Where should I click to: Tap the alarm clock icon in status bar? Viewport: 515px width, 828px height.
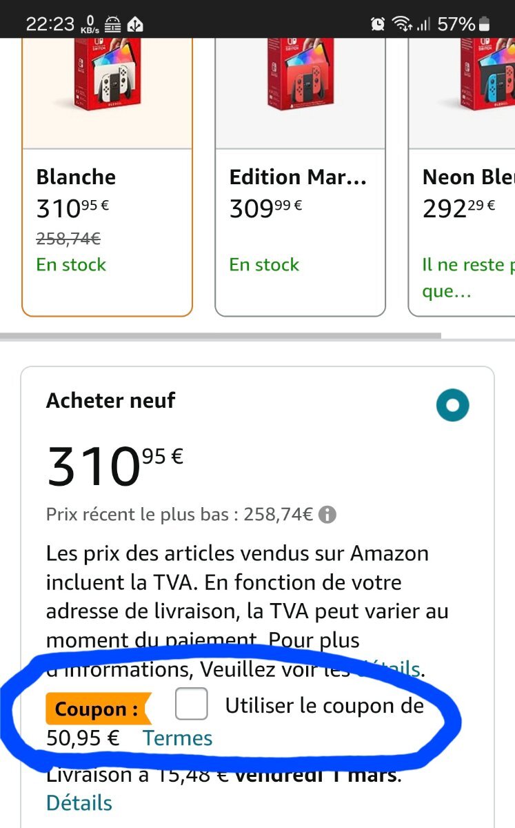378,24
